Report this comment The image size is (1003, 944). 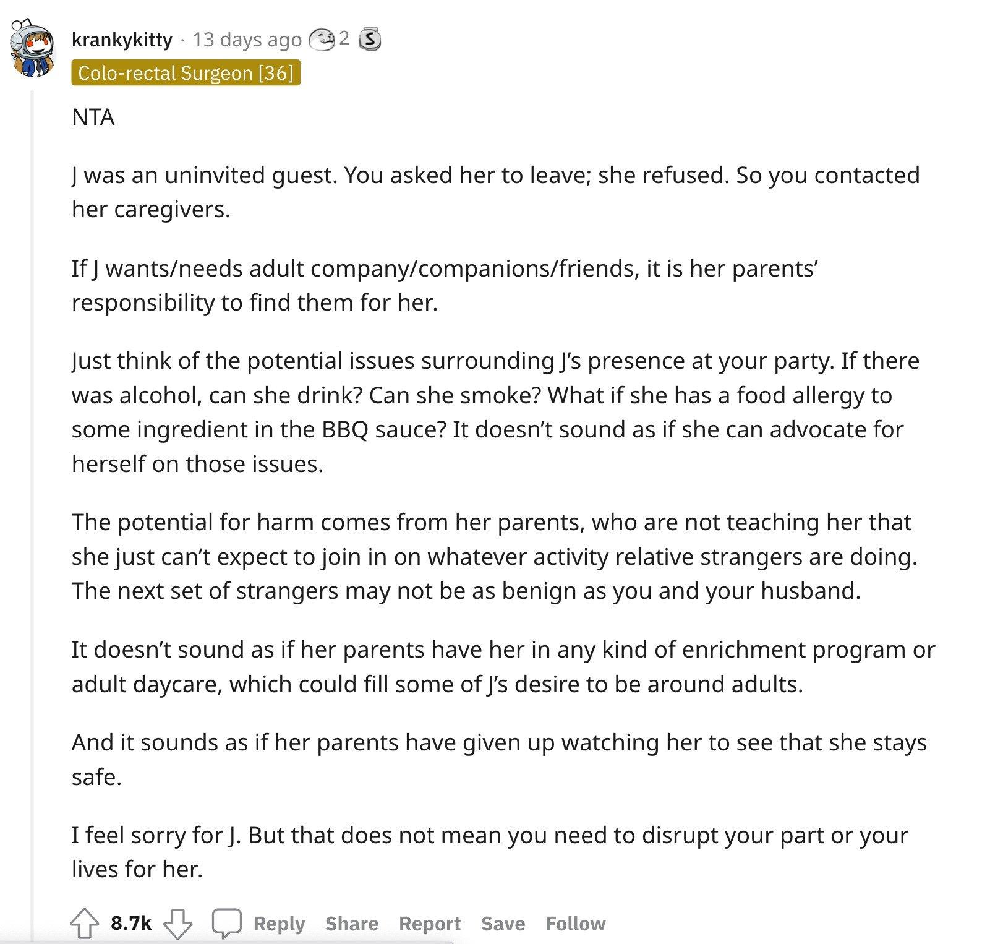(x=430, y=924)
